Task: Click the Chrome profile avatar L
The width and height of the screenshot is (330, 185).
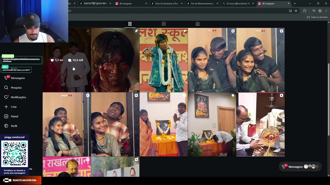Action: [320, 11]
